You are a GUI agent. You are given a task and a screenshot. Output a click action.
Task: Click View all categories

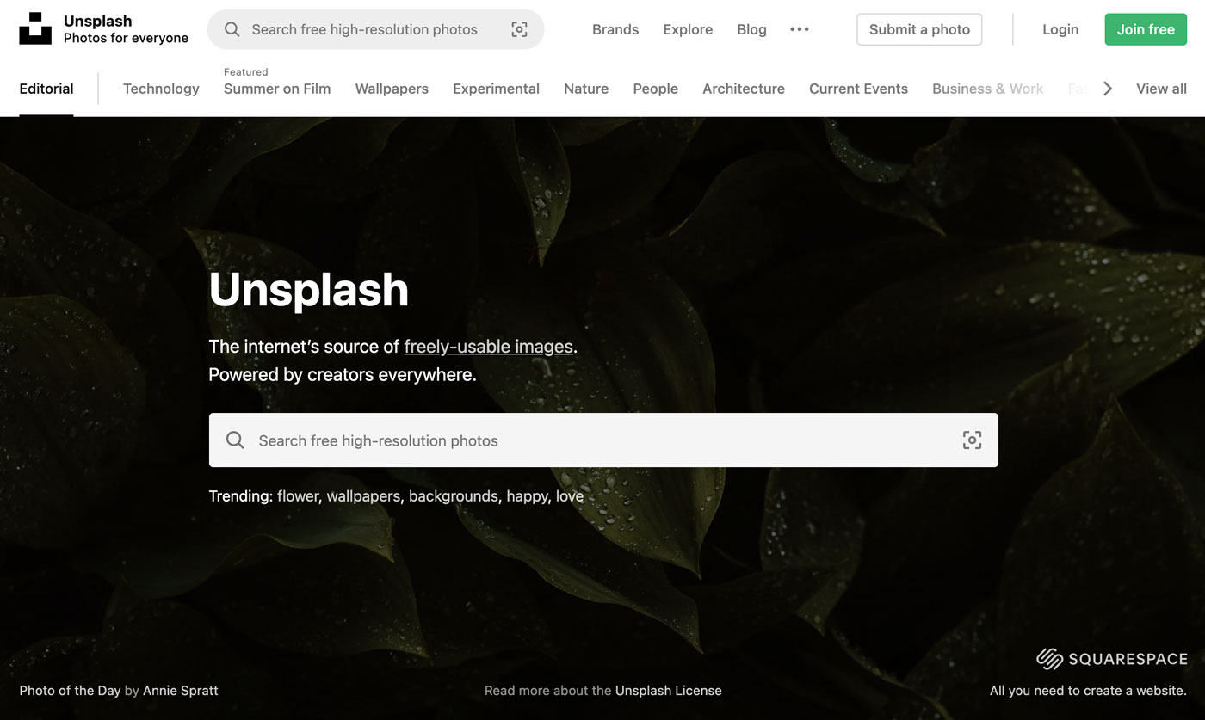tap(1161, 89)
